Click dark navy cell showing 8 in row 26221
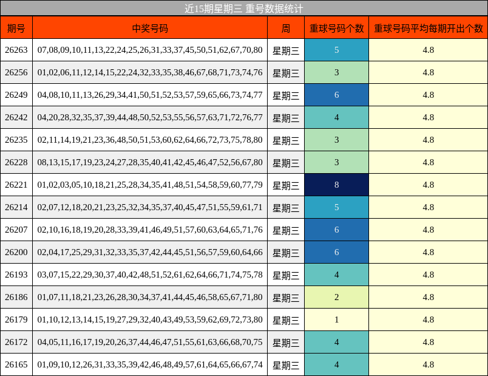 coord(336,185)
